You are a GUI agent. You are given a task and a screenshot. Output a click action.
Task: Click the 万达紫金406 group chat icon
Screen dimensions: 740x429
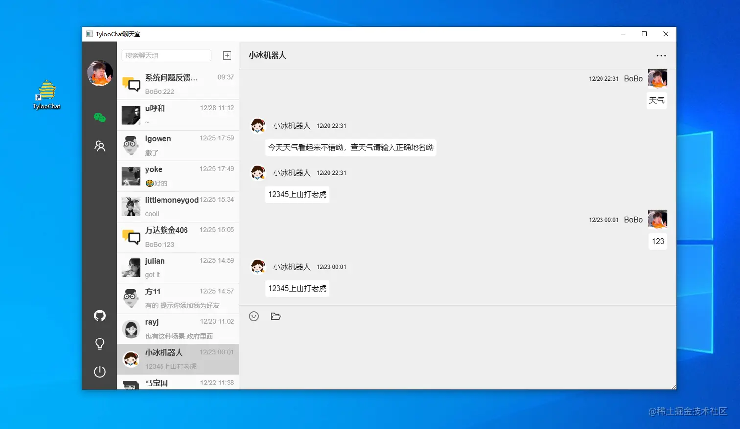131,237
